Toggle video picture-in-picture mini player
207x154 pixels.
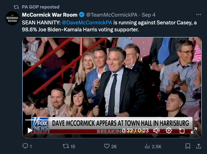[182, 130]
